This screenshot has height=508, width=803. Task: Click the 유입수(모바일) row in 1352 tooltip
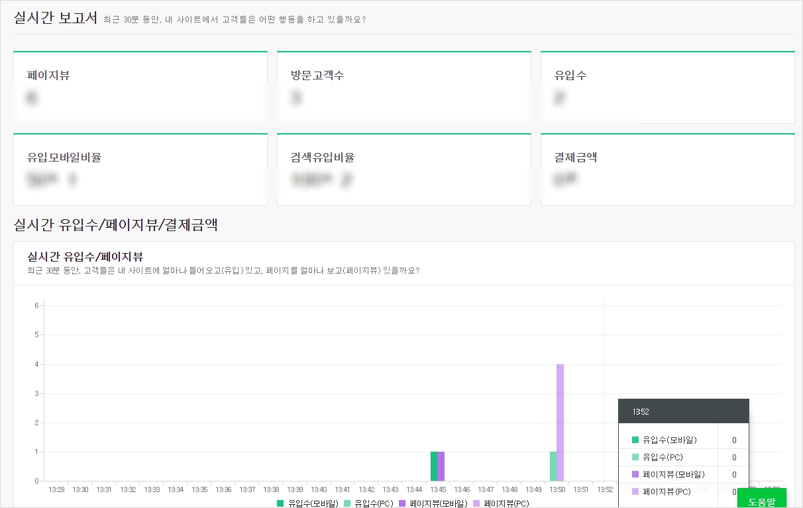684,440
